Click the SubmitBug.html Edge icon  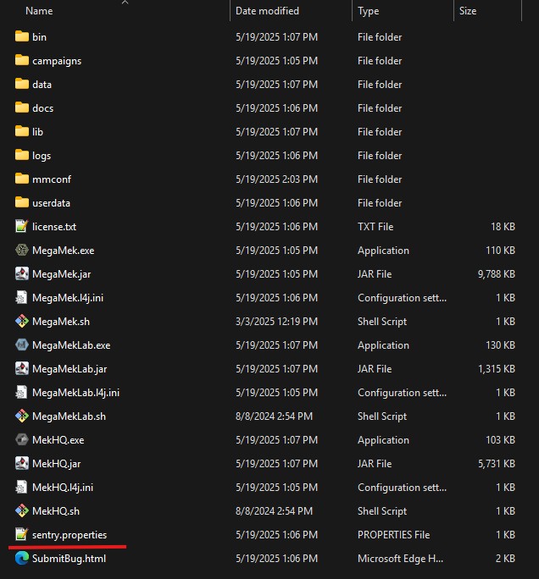coord(22,559)
